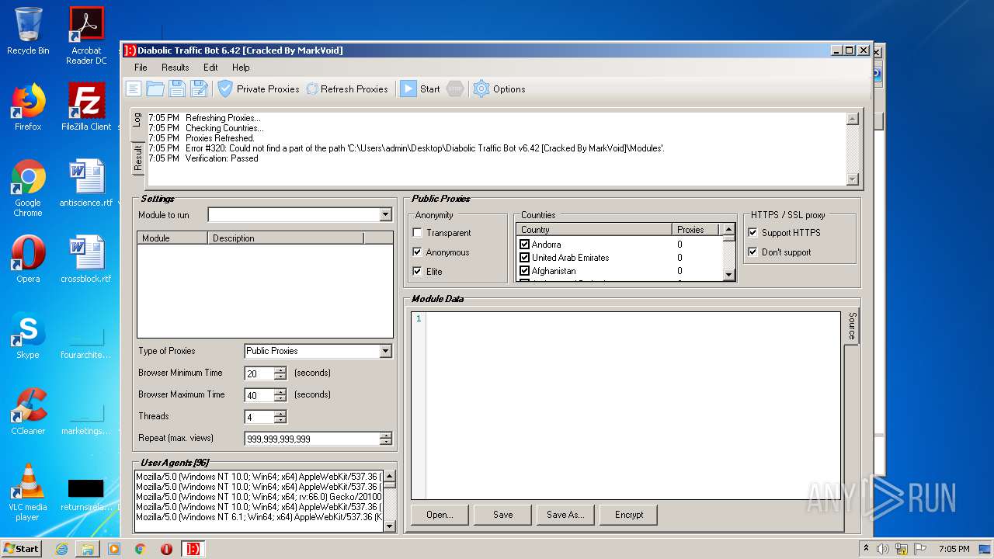Start the traffic bot with Start button
The width and height of the screenshot is (994, 559).
click(420, 89)
